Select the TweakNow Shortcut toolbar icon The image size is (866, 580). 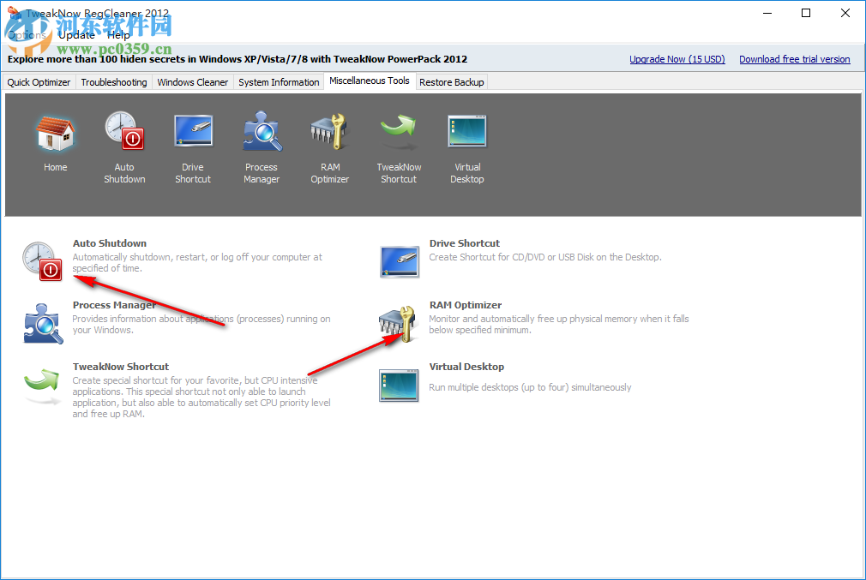pos(398,130)
